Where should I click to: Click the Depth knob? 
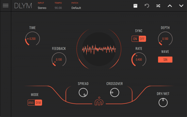pos(165,39)
